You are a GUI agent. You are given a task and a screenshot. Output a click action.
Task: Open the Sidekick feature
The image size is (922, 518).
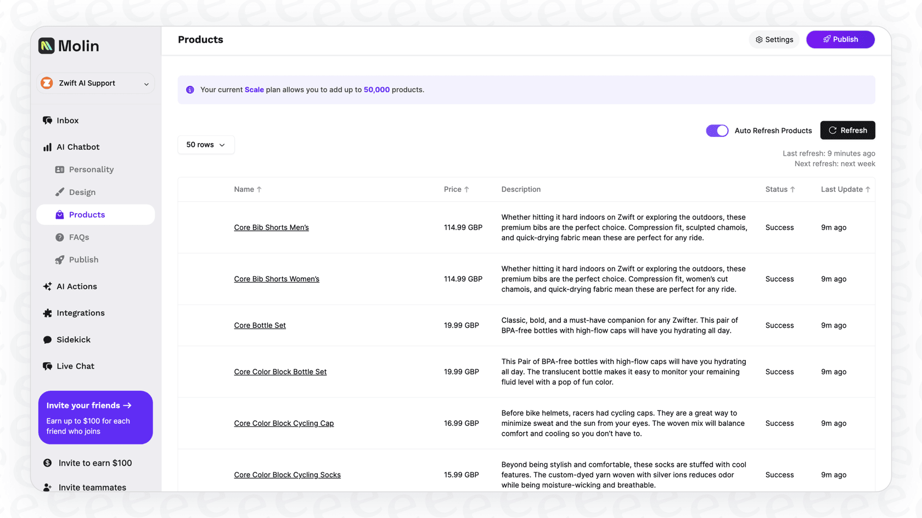[x=73, y=339]
